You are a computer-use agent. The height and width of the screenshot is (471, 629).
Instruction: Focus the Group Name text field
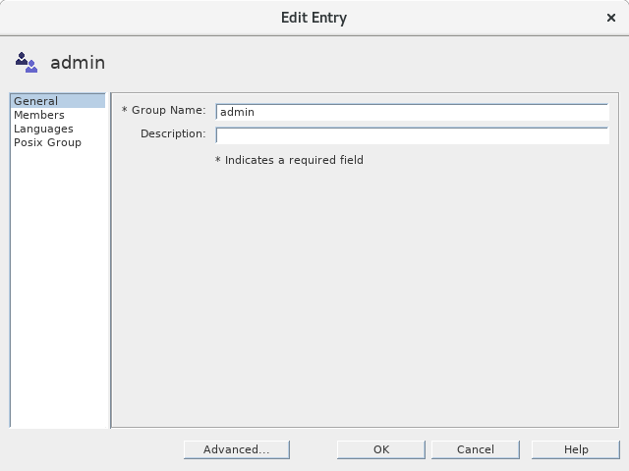click(411, 112)
